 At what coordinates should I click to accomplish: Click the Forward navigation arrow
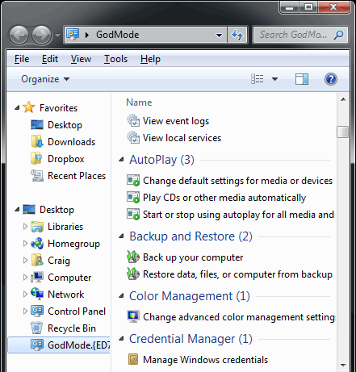42,35
